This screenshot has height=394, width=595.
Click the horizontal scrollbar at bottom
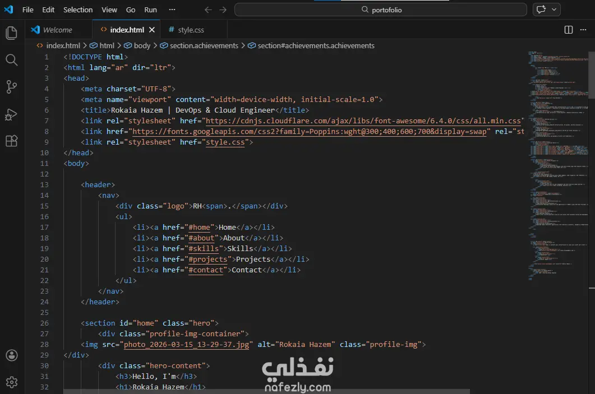click(x=266, y=391)
